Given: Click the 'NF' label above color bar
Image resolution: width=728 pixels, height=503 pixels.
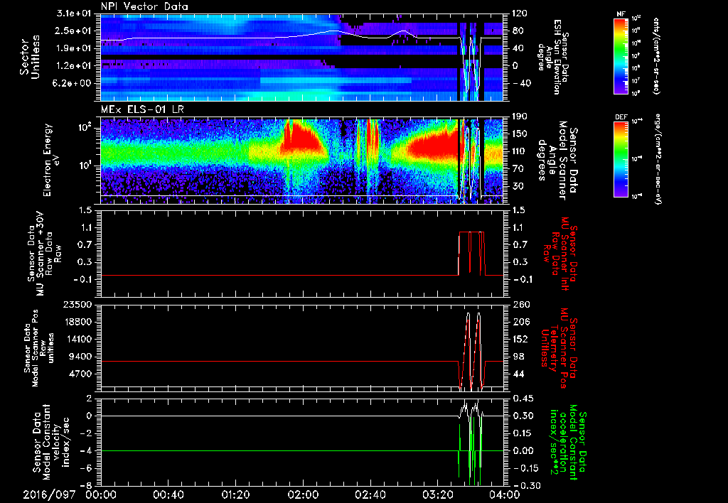Looking at the screenshot, I should [621, 14].
